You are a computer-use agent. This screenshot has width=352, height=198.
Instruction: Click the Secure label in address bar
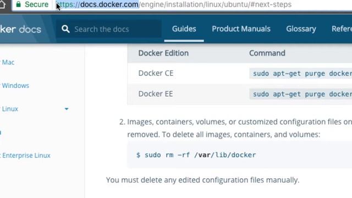(x=36, y=4)
